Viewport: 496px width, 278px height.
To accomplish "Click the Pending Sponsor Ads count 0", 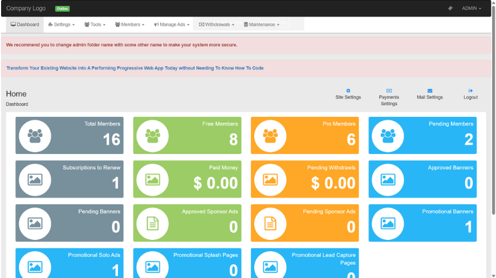I will 351,227.
